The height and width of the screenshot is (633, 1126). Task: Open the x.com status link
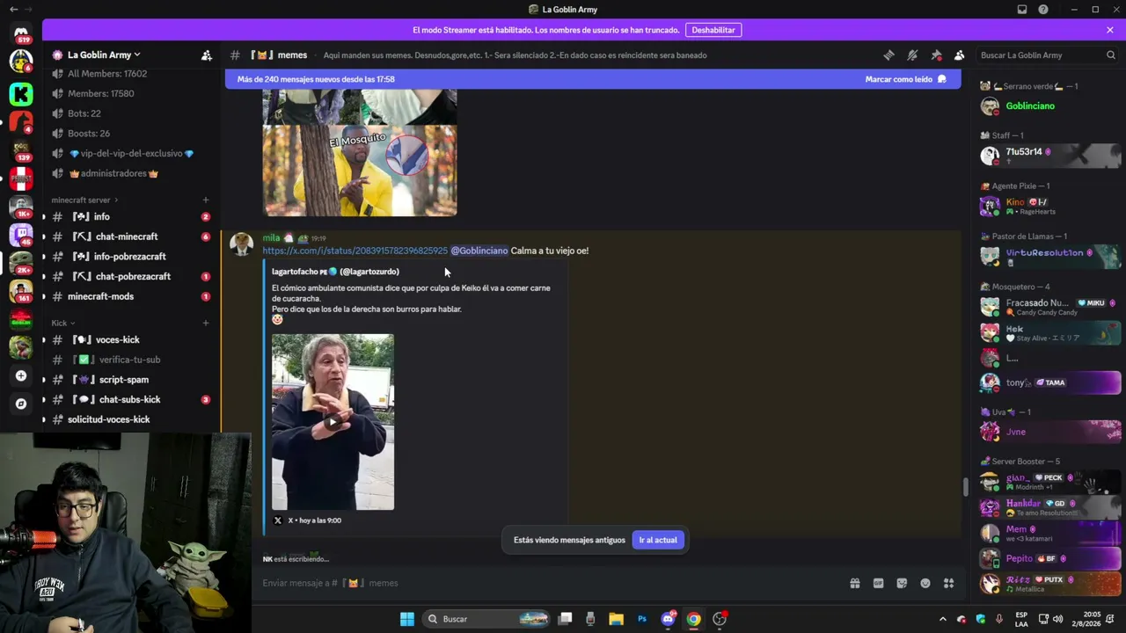[355, 251]
